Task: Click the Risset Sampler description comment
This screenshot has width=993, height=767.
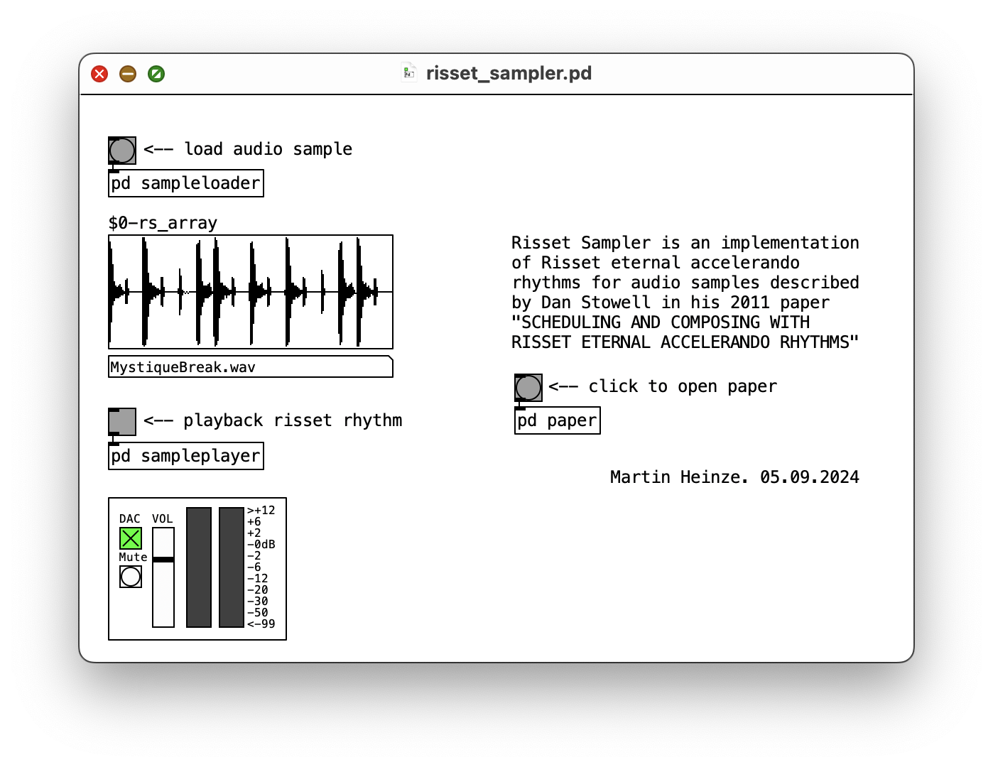Action: [x=685, y=293]
